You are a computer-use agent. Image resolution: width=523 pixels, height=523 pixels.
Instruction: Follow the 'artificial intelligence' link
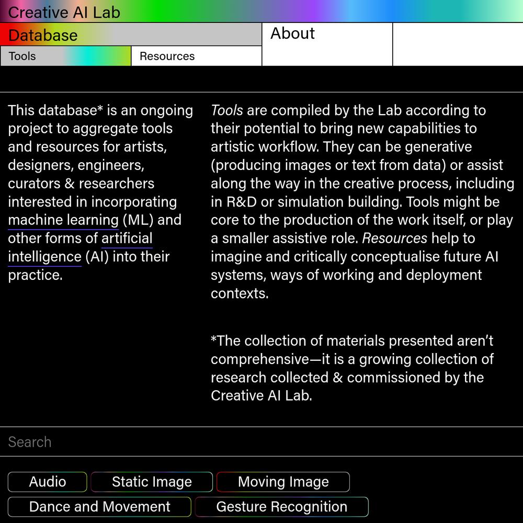[x=81, y=247]
